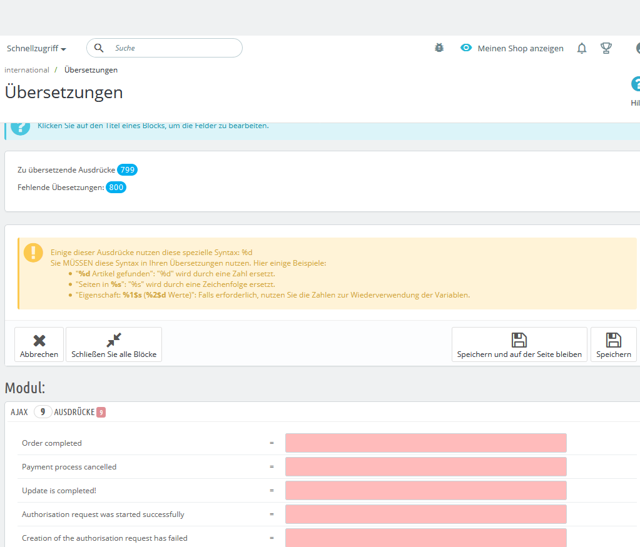This screenshot has width=640, height=547.
Task: Open the debug mode bug icon
Action: coord(439,48)
